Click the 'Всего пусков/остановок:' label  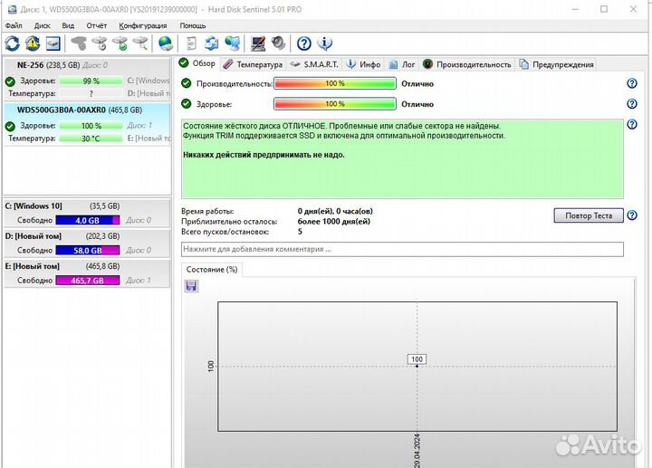click(225, 232)
